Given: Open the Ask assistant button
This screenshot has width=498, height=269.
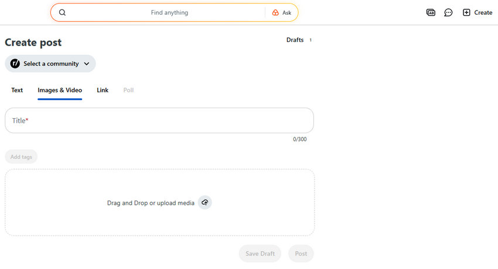Looking at the screenshot, I should (x=282, y=12).
